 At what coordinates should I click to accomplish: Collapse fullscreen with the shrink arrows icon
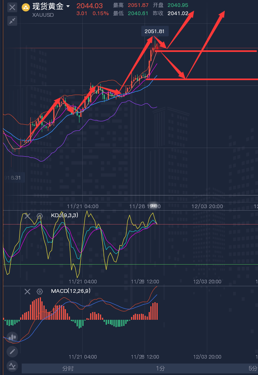[12, 21]
